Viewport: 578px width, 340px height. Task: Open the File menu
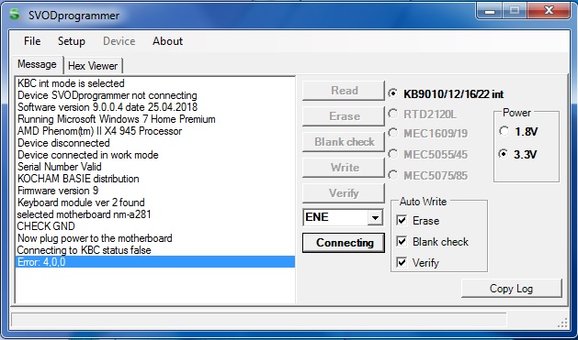pos(32,41)
